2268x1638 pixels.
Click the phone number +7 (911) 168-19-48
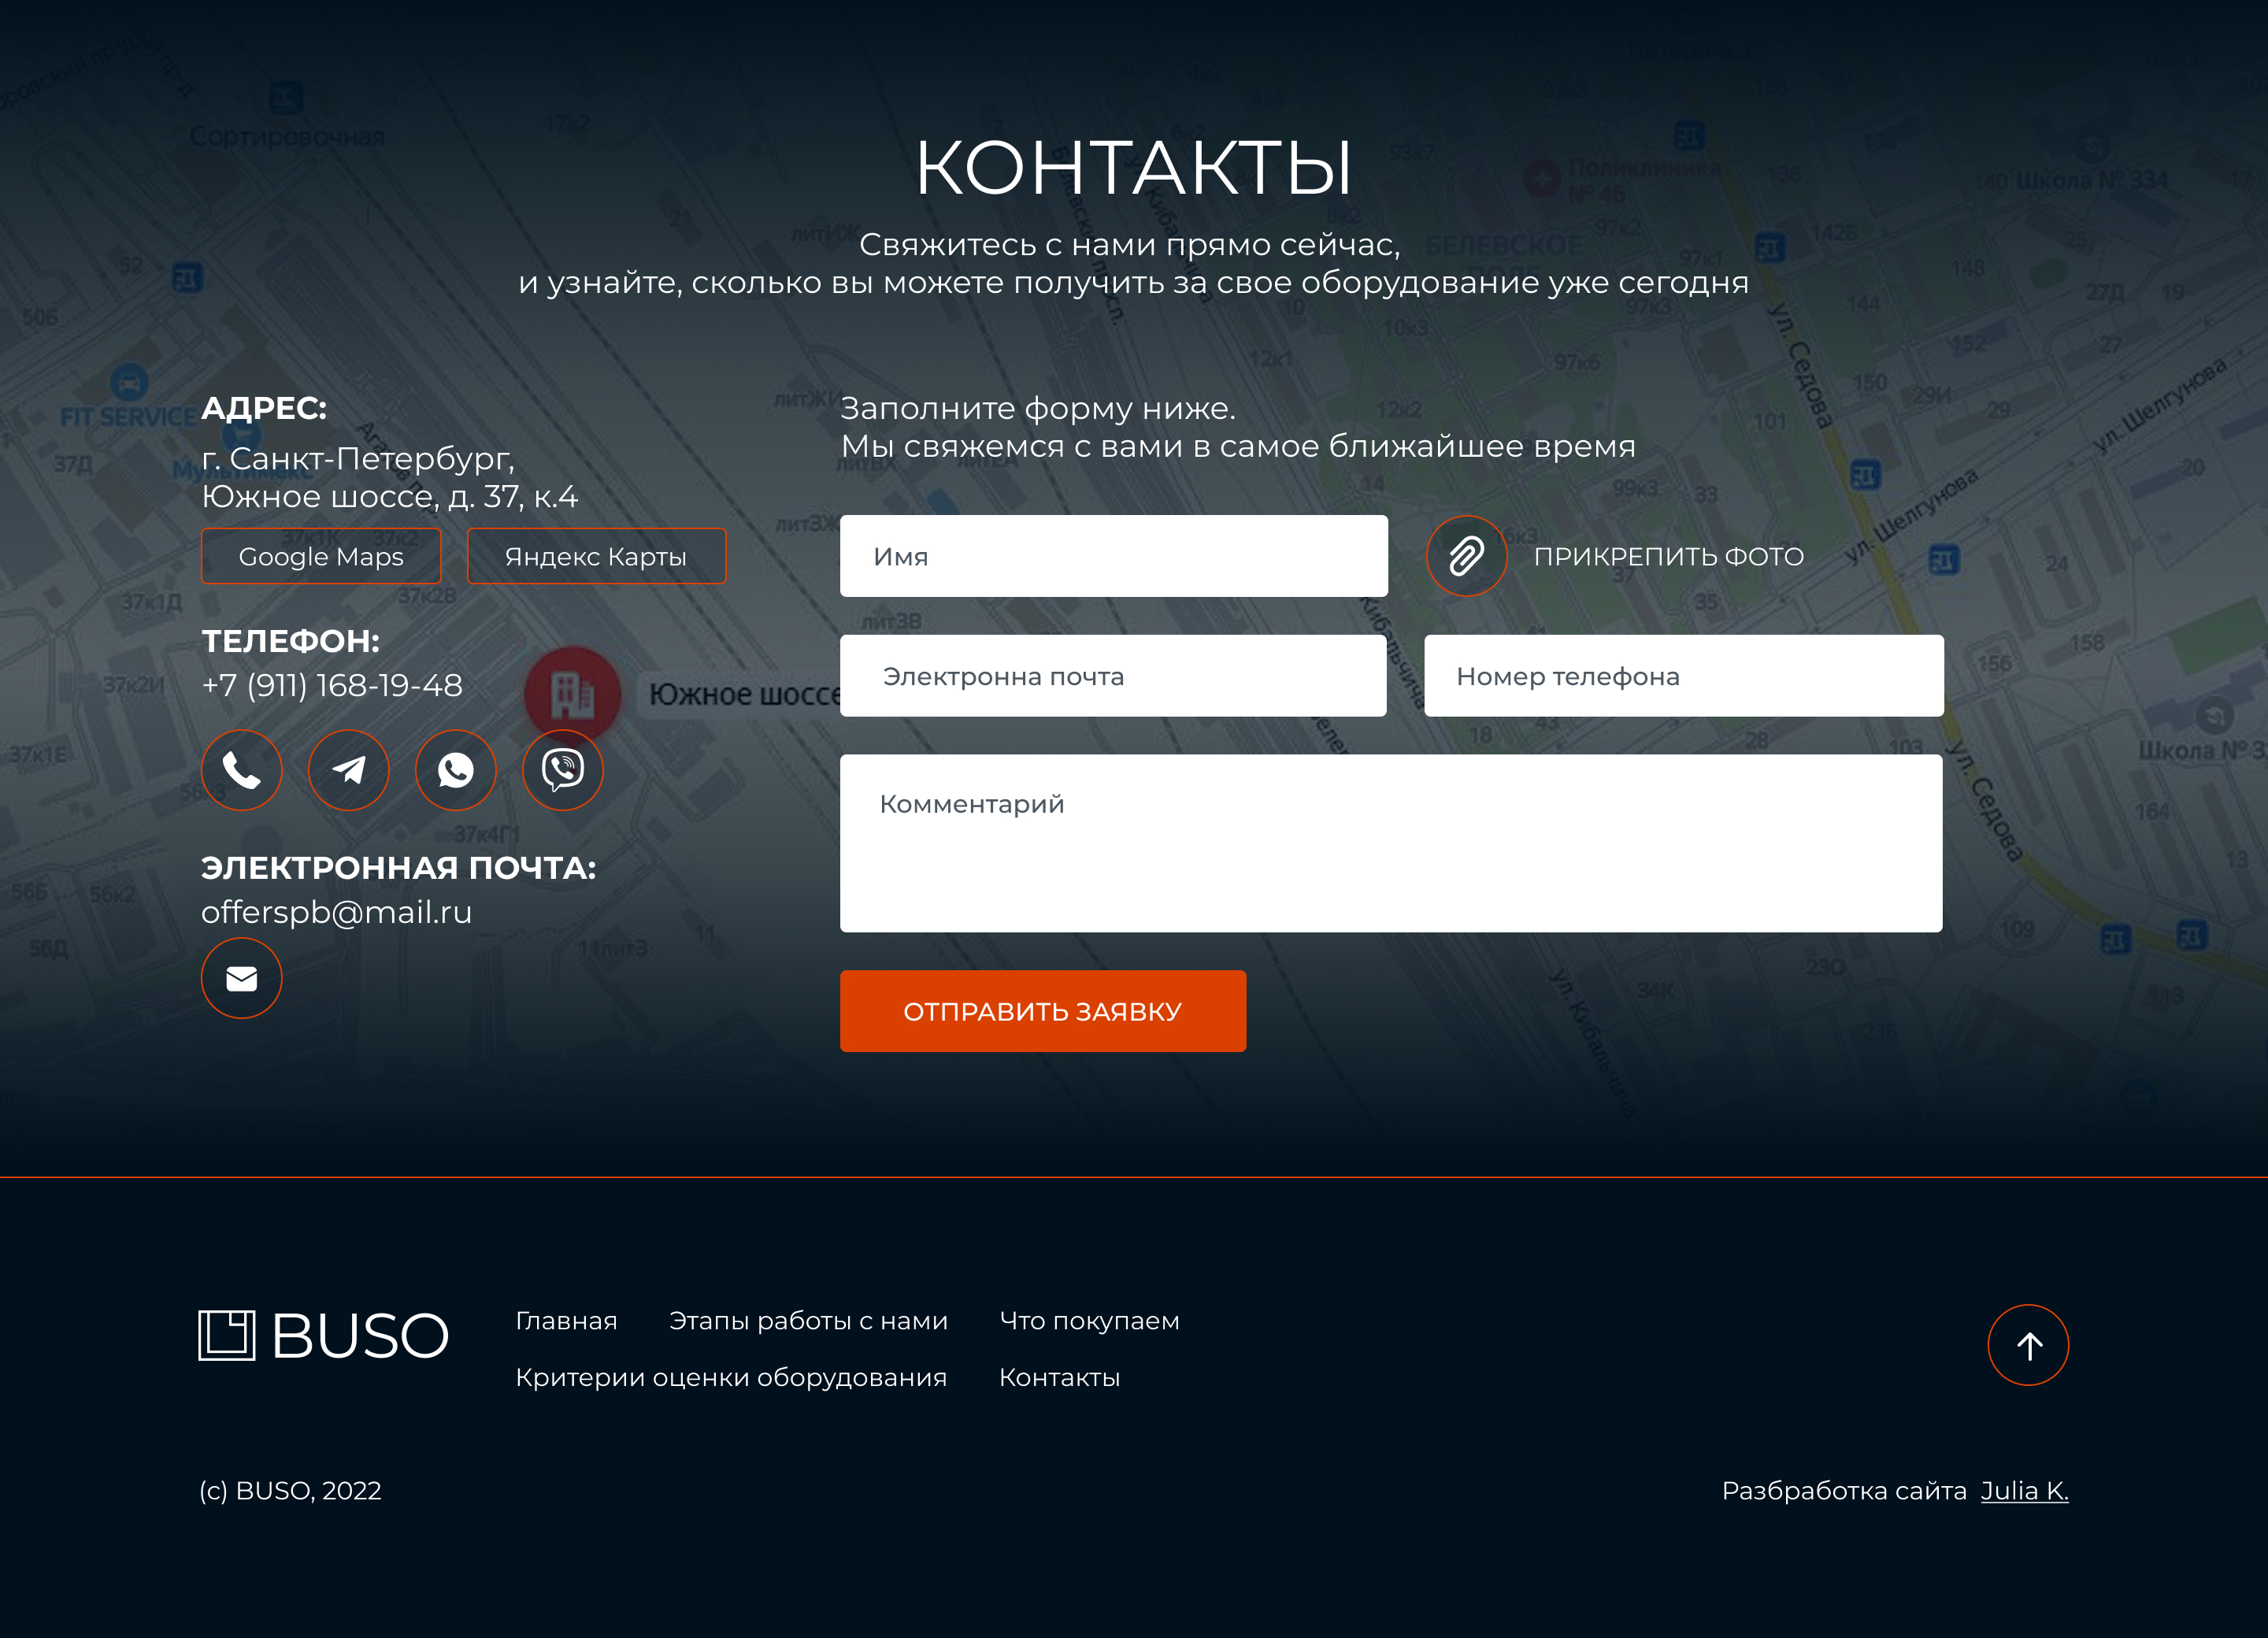(x=332, y=685)
